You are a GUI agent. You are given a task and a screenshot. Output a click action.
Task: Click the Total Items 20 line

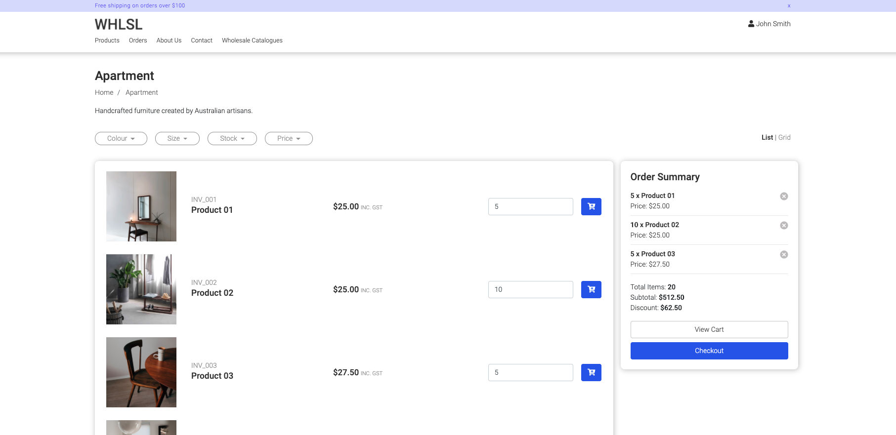pyautogui.click(x=653, y=287)
